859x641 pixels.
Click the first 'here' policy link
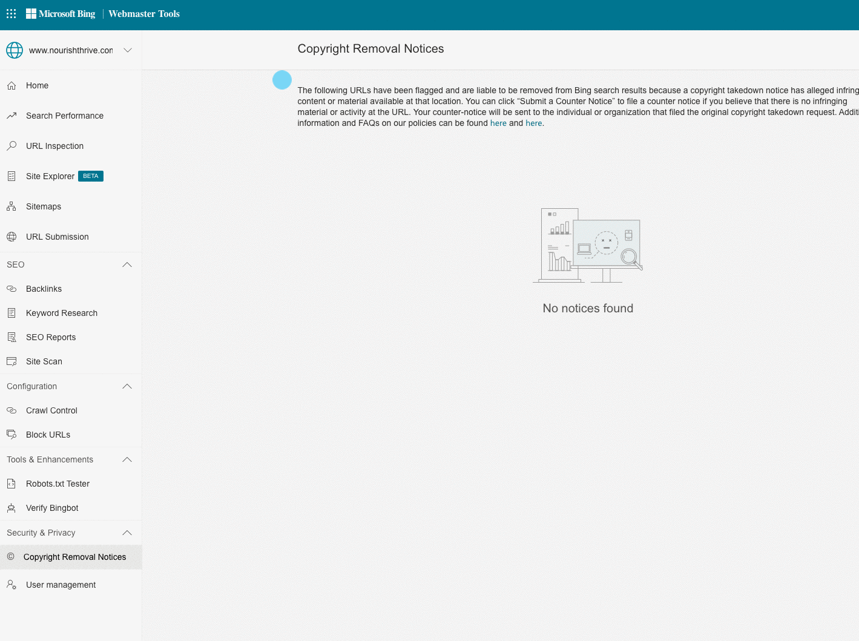click(x=498, y=123)
